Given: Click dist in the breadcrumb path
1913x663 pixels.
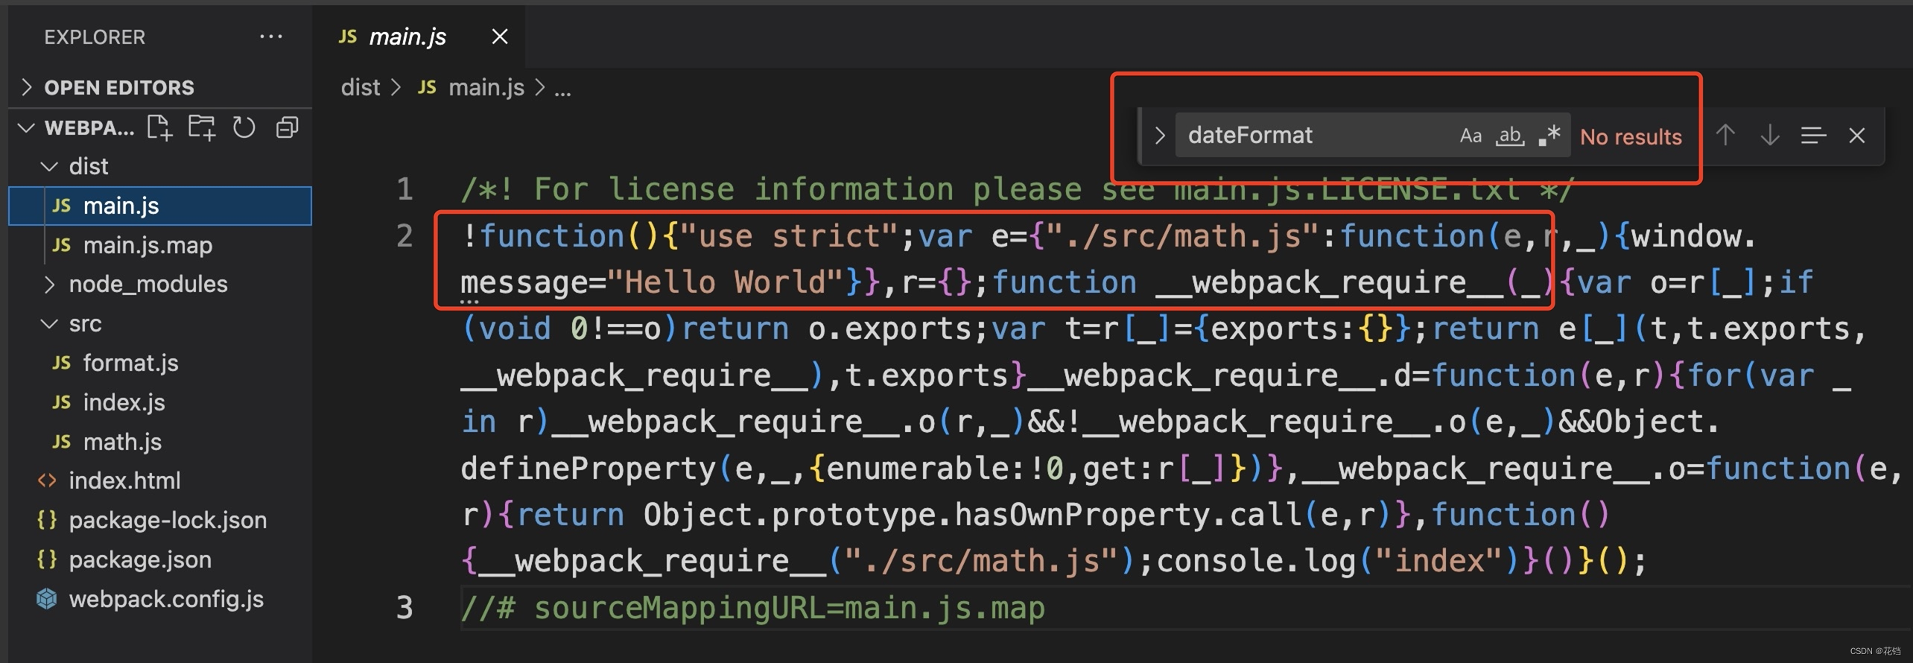Looking at the screenshot, I should point(361,88).
